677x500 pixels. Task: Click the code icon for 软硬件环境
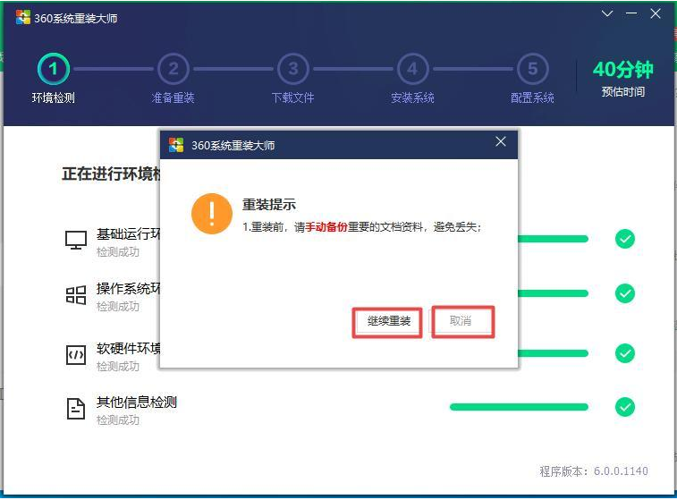click(x=75, y=355)
